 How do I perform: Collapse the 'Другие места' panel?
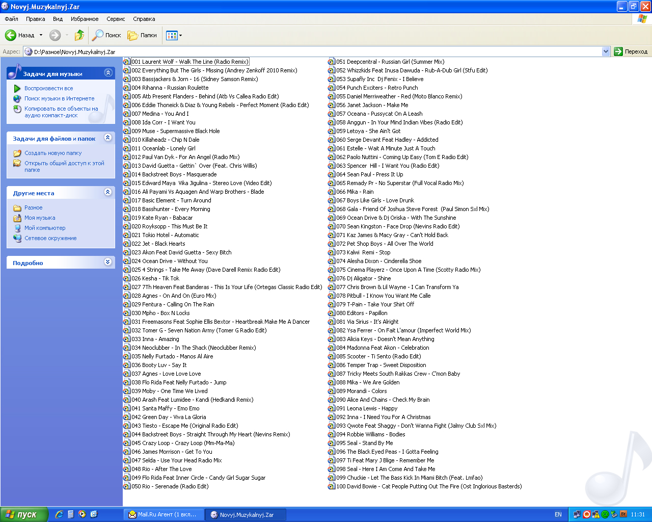(108, 192)
